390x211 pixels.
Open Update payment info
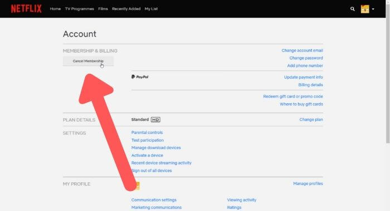coord(304,77)
